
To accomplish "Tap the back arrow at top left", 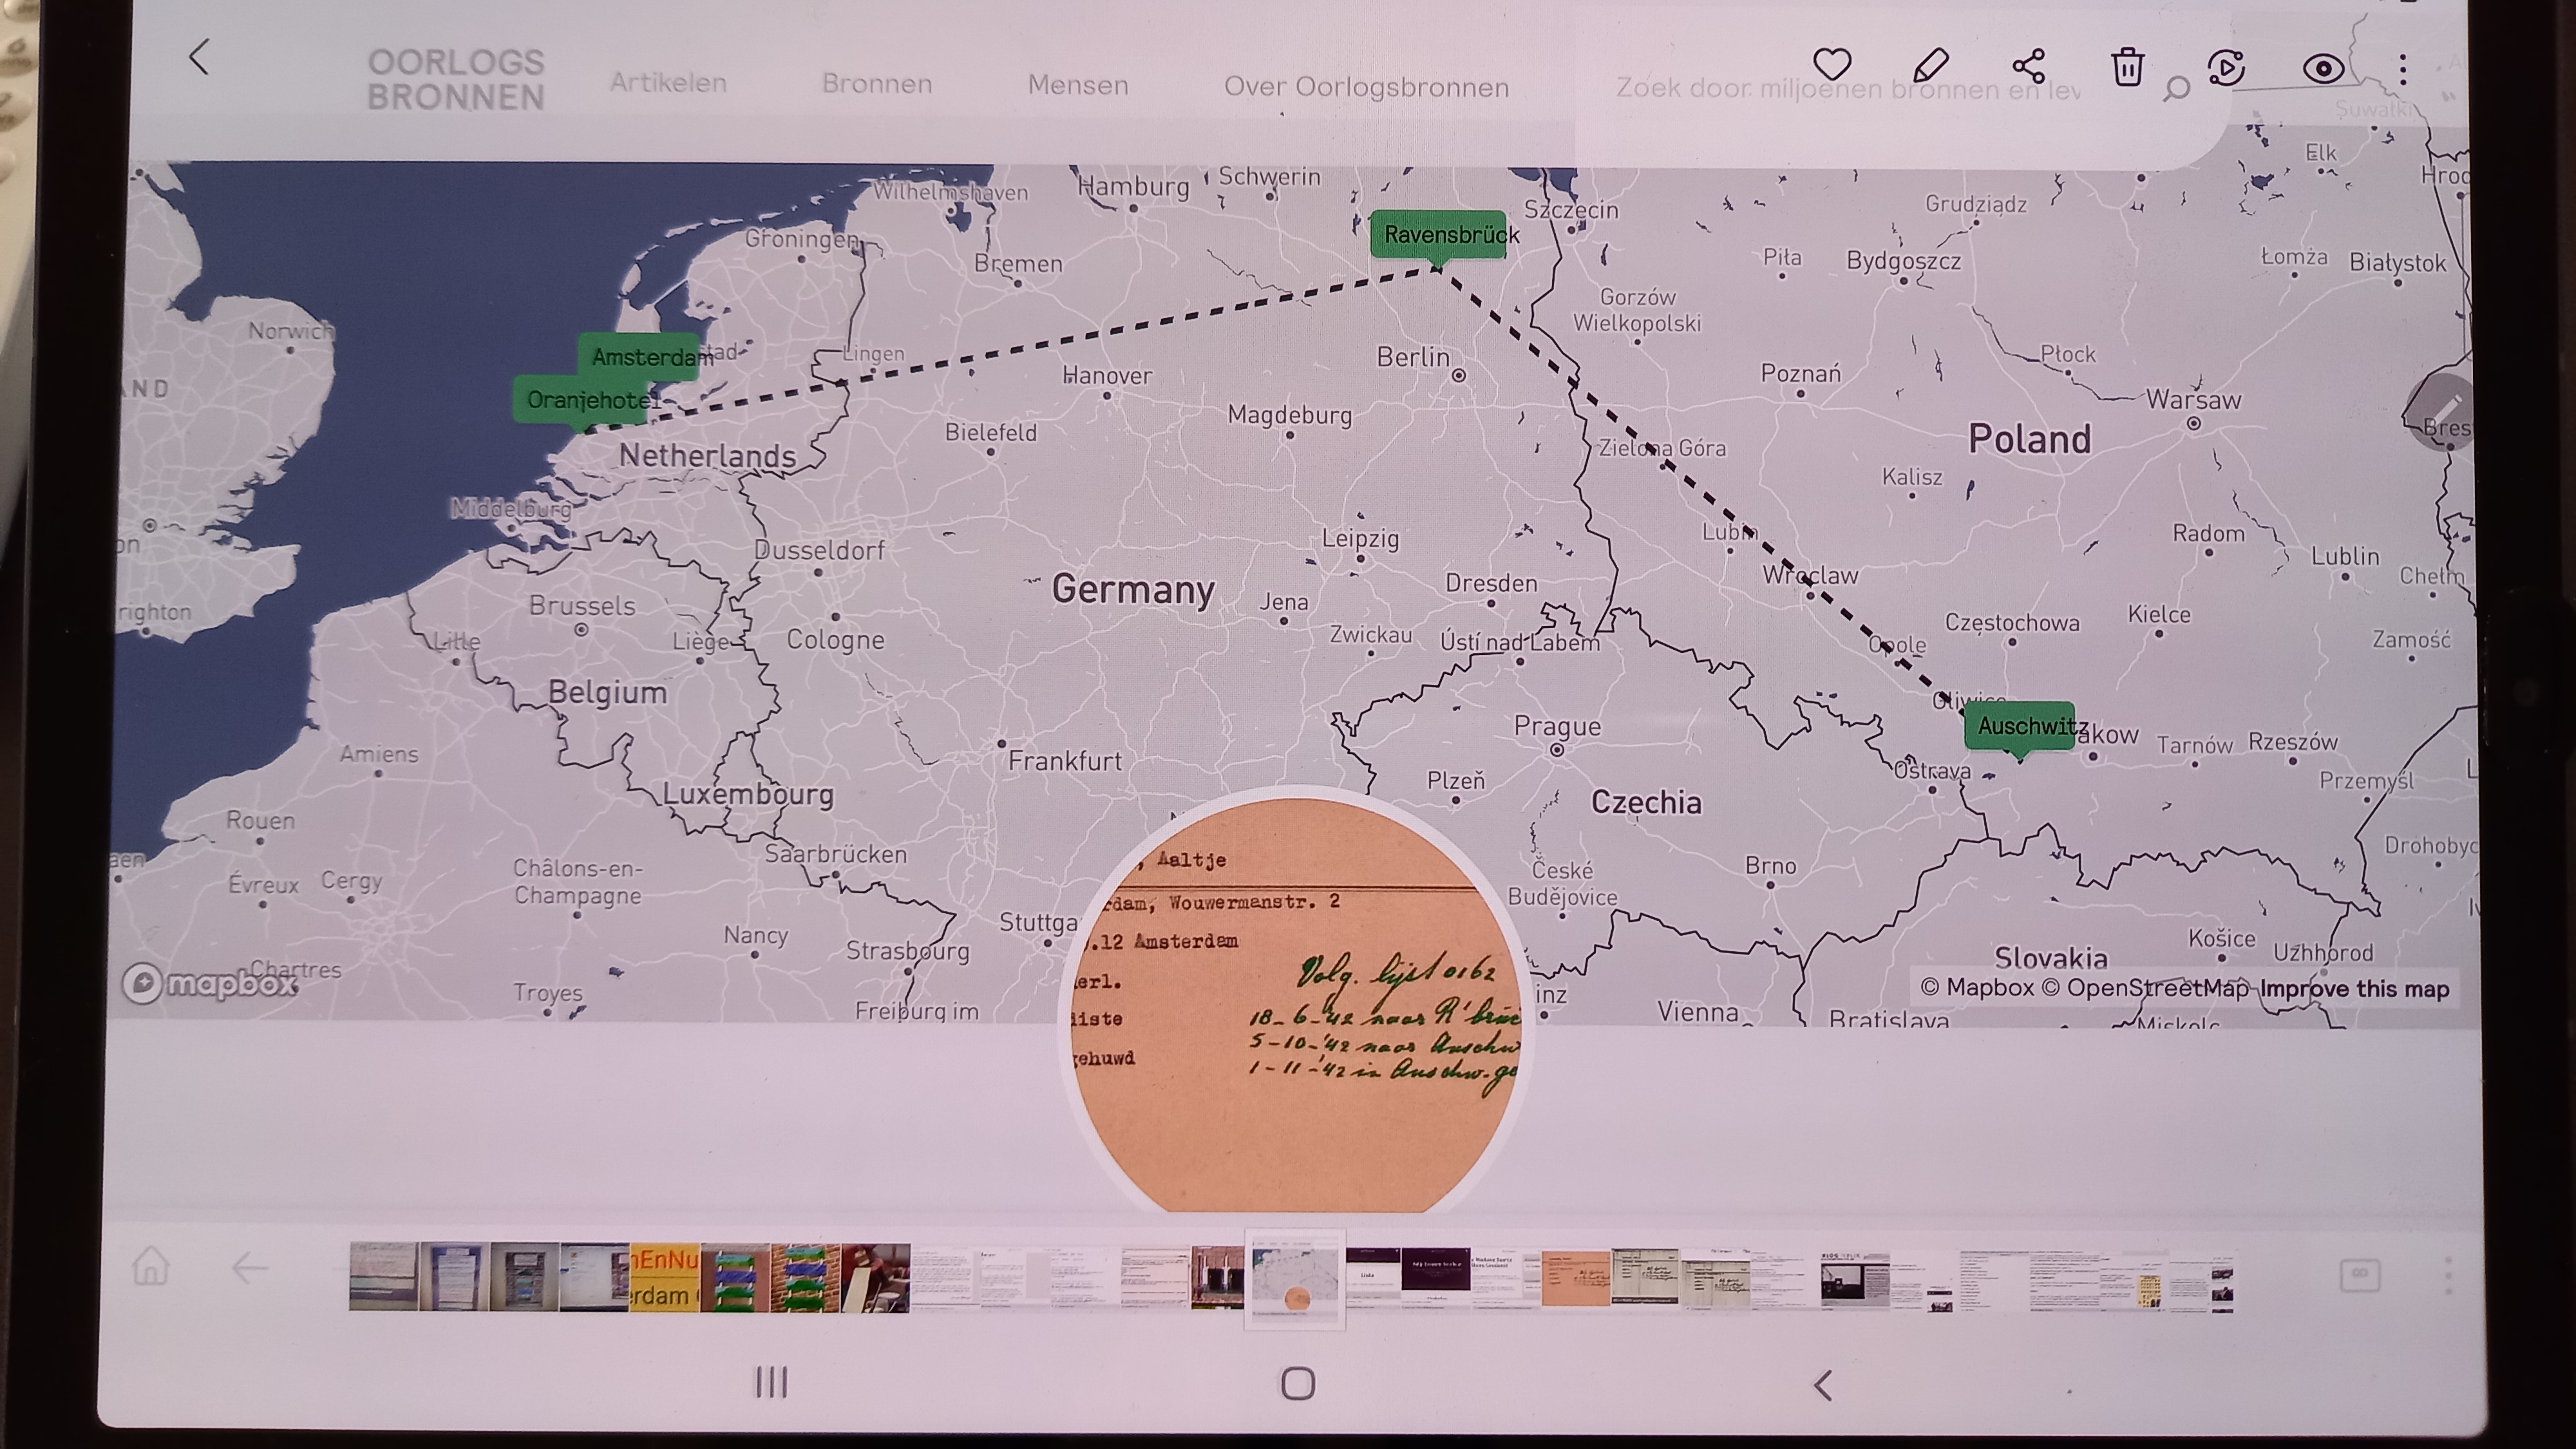I will [x=199, y=57].
